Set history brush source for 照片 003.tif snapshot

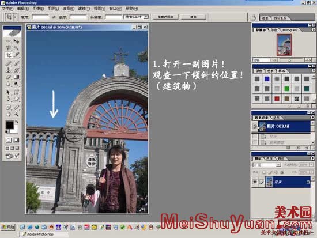[255, 126]
